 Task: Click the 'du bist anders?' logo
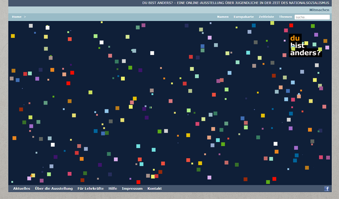[305, 45]
